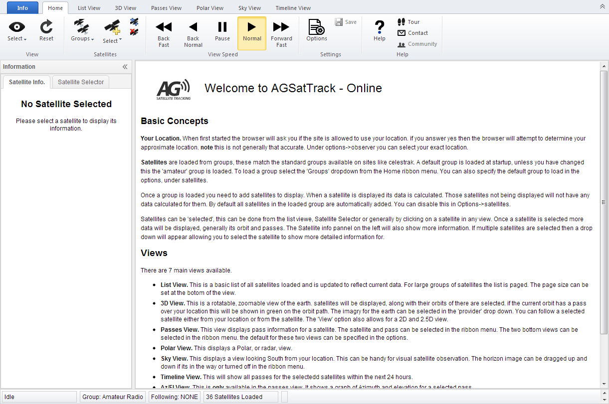Screen dimensions: 609x404
Task: Select the Satellite Selector tab
Action: pyautogui.click(x=81, y=82)
